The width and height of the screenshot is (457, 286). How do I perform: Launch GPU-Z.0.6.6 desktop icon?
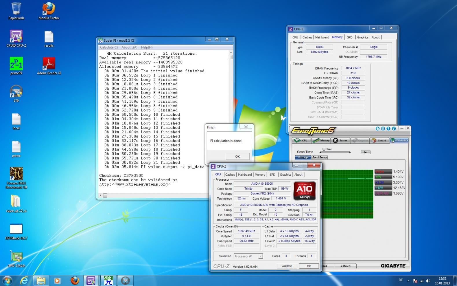pyautogui.click(x=16, y=259)
